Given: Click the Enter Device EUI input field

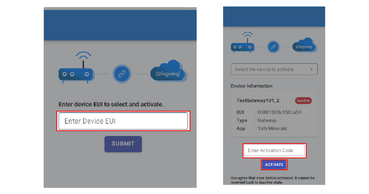Looking at the screenshot, I should (x=123, y=121).
